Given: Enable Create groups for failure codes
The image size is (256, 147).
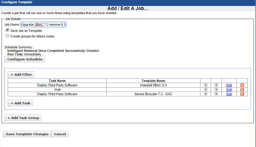Looking at the screenshot, I should coord(7,36).
